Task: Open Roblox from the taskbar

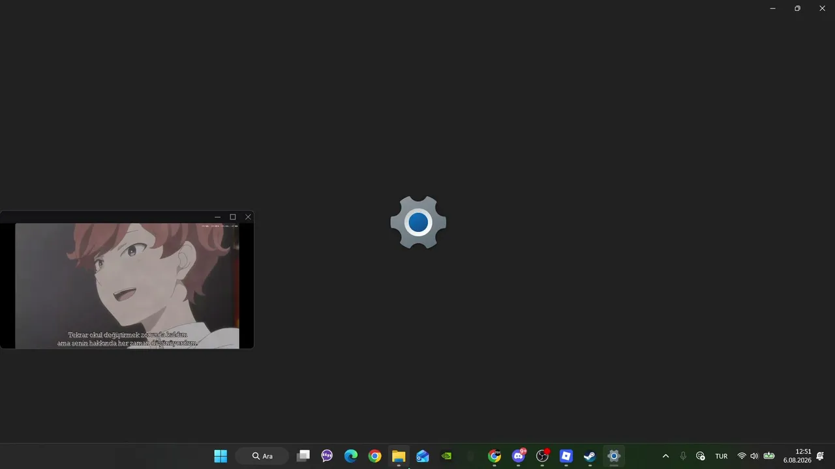Action: (566, 456)
